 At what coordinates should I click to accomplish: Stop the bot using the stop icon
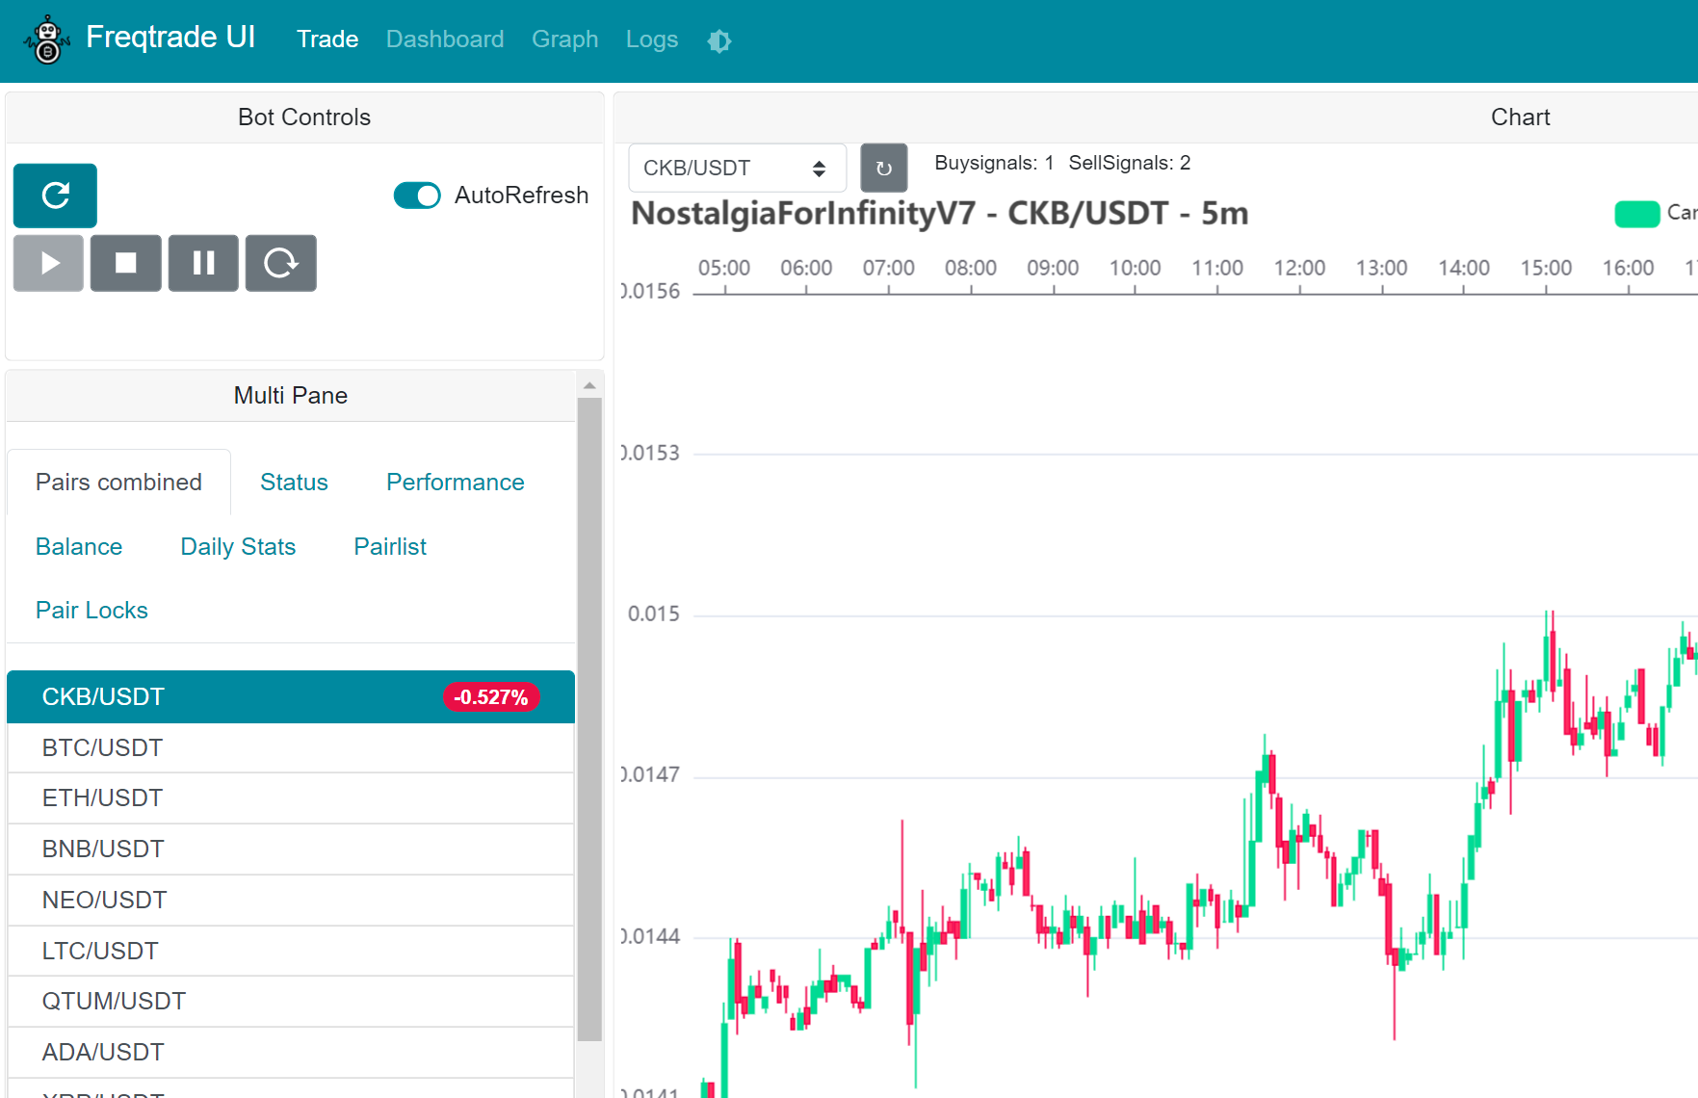point(125,262)
